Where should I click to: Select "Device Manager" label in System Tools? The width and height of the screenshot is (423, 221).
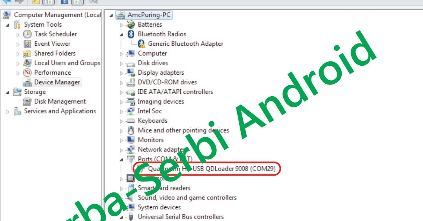(57, 82)
